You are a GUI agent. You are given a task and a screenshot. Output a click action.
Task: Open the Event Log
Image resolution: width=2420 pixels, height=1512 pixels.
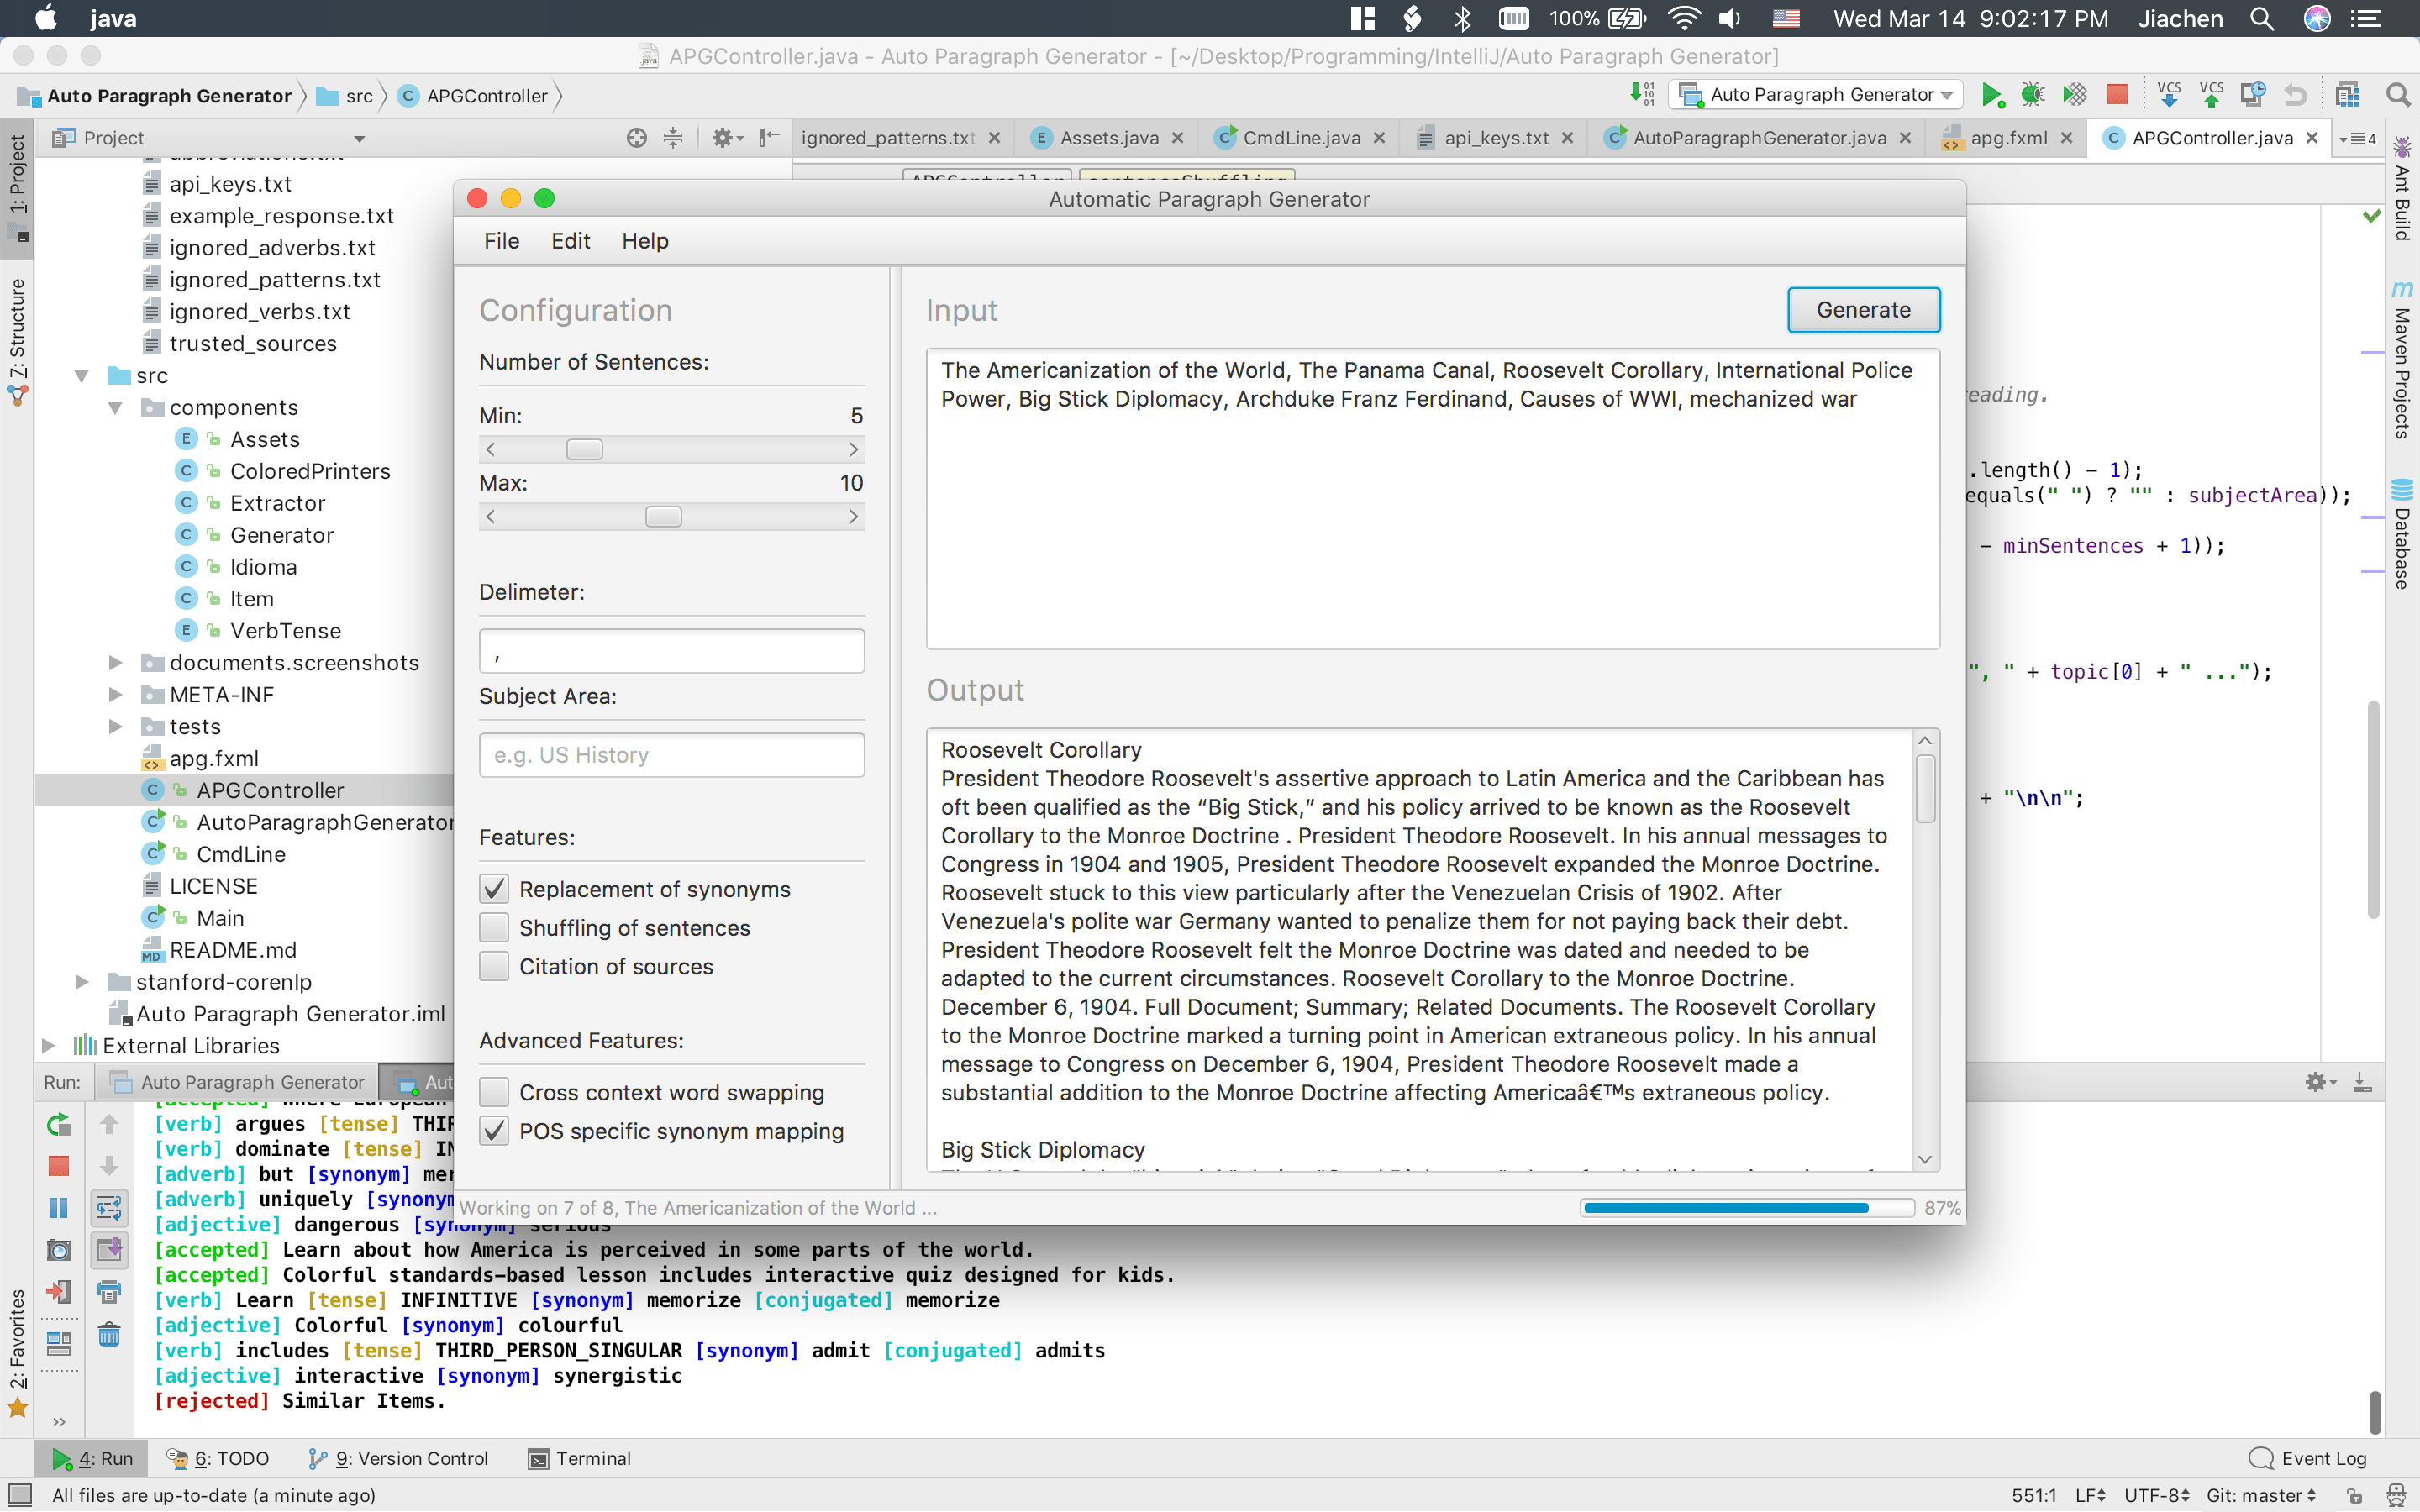(2308, 1458)
